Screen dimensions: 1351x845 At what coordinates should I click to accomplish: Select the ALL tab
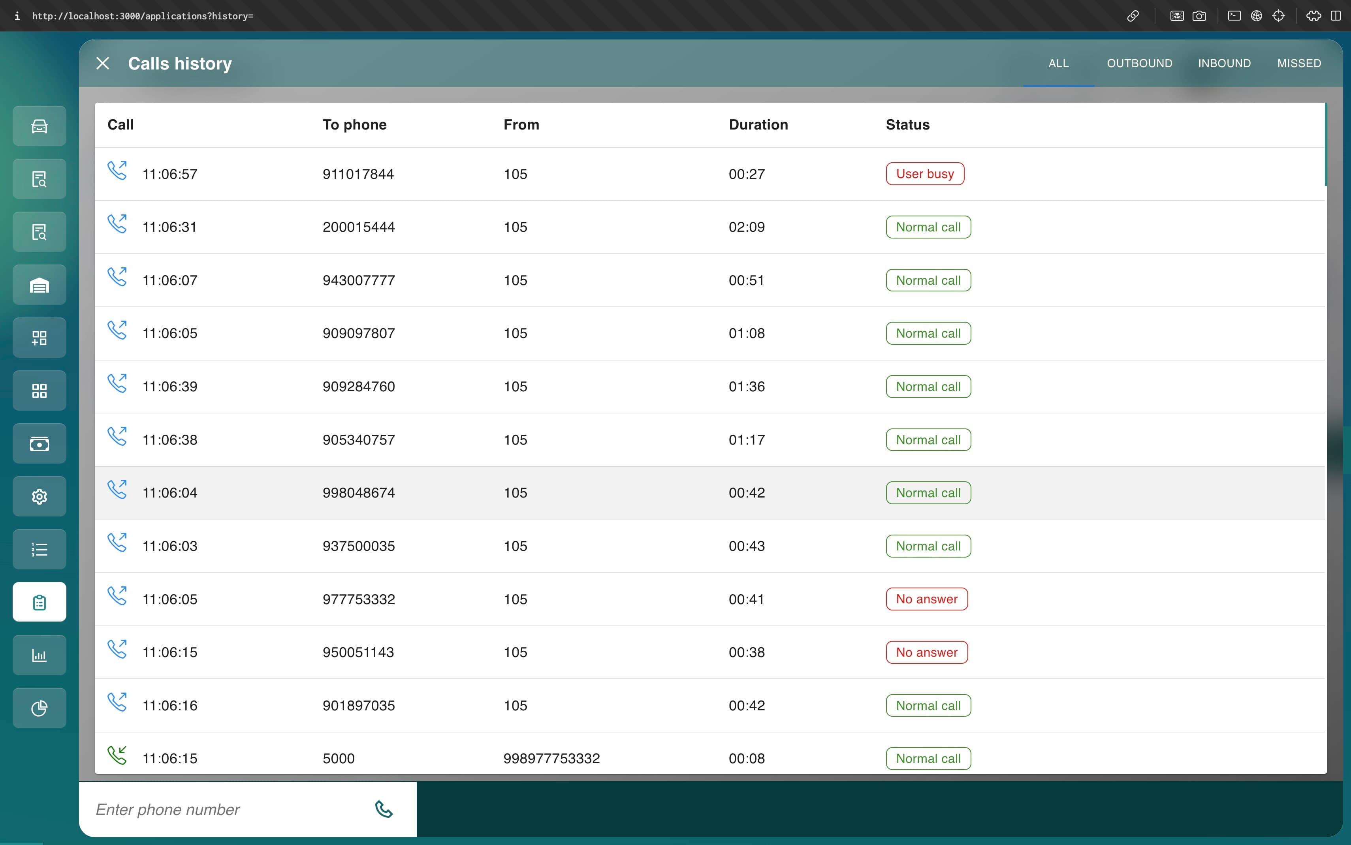pyautogui.click(x=1058, y=63)
